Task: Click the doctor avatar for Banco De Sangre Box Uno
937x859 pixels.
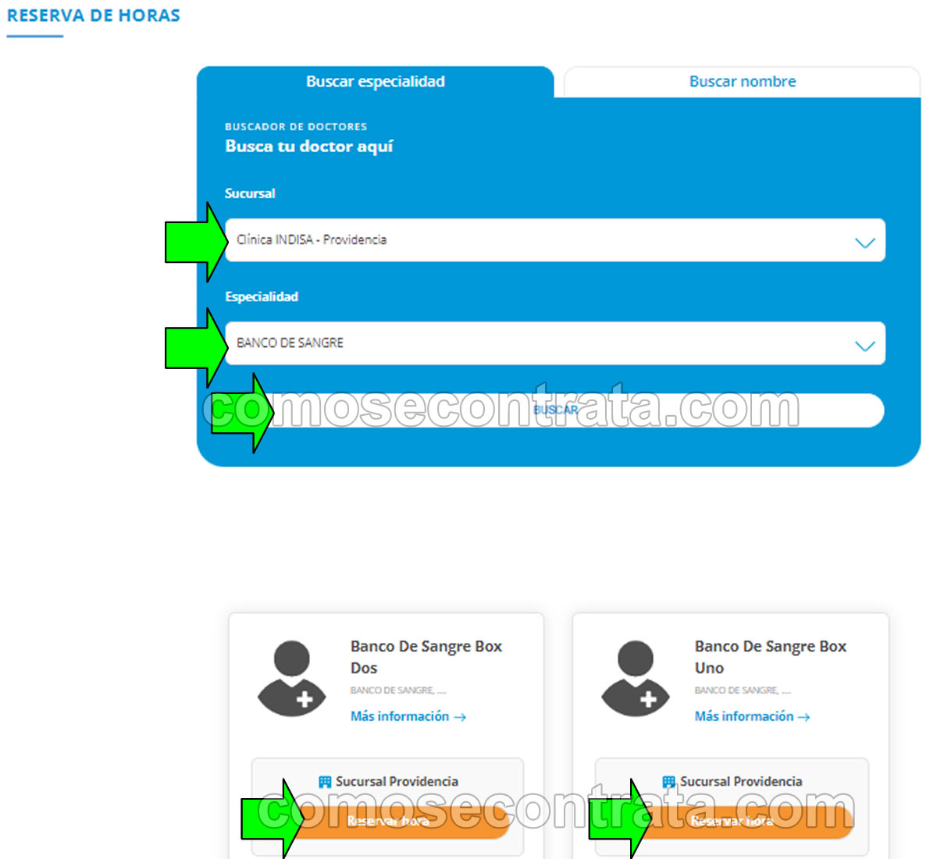Action: tap(636, 678)
